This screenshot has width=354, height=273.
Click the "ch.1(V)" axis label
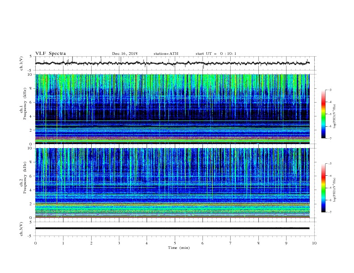click(21, 63)
